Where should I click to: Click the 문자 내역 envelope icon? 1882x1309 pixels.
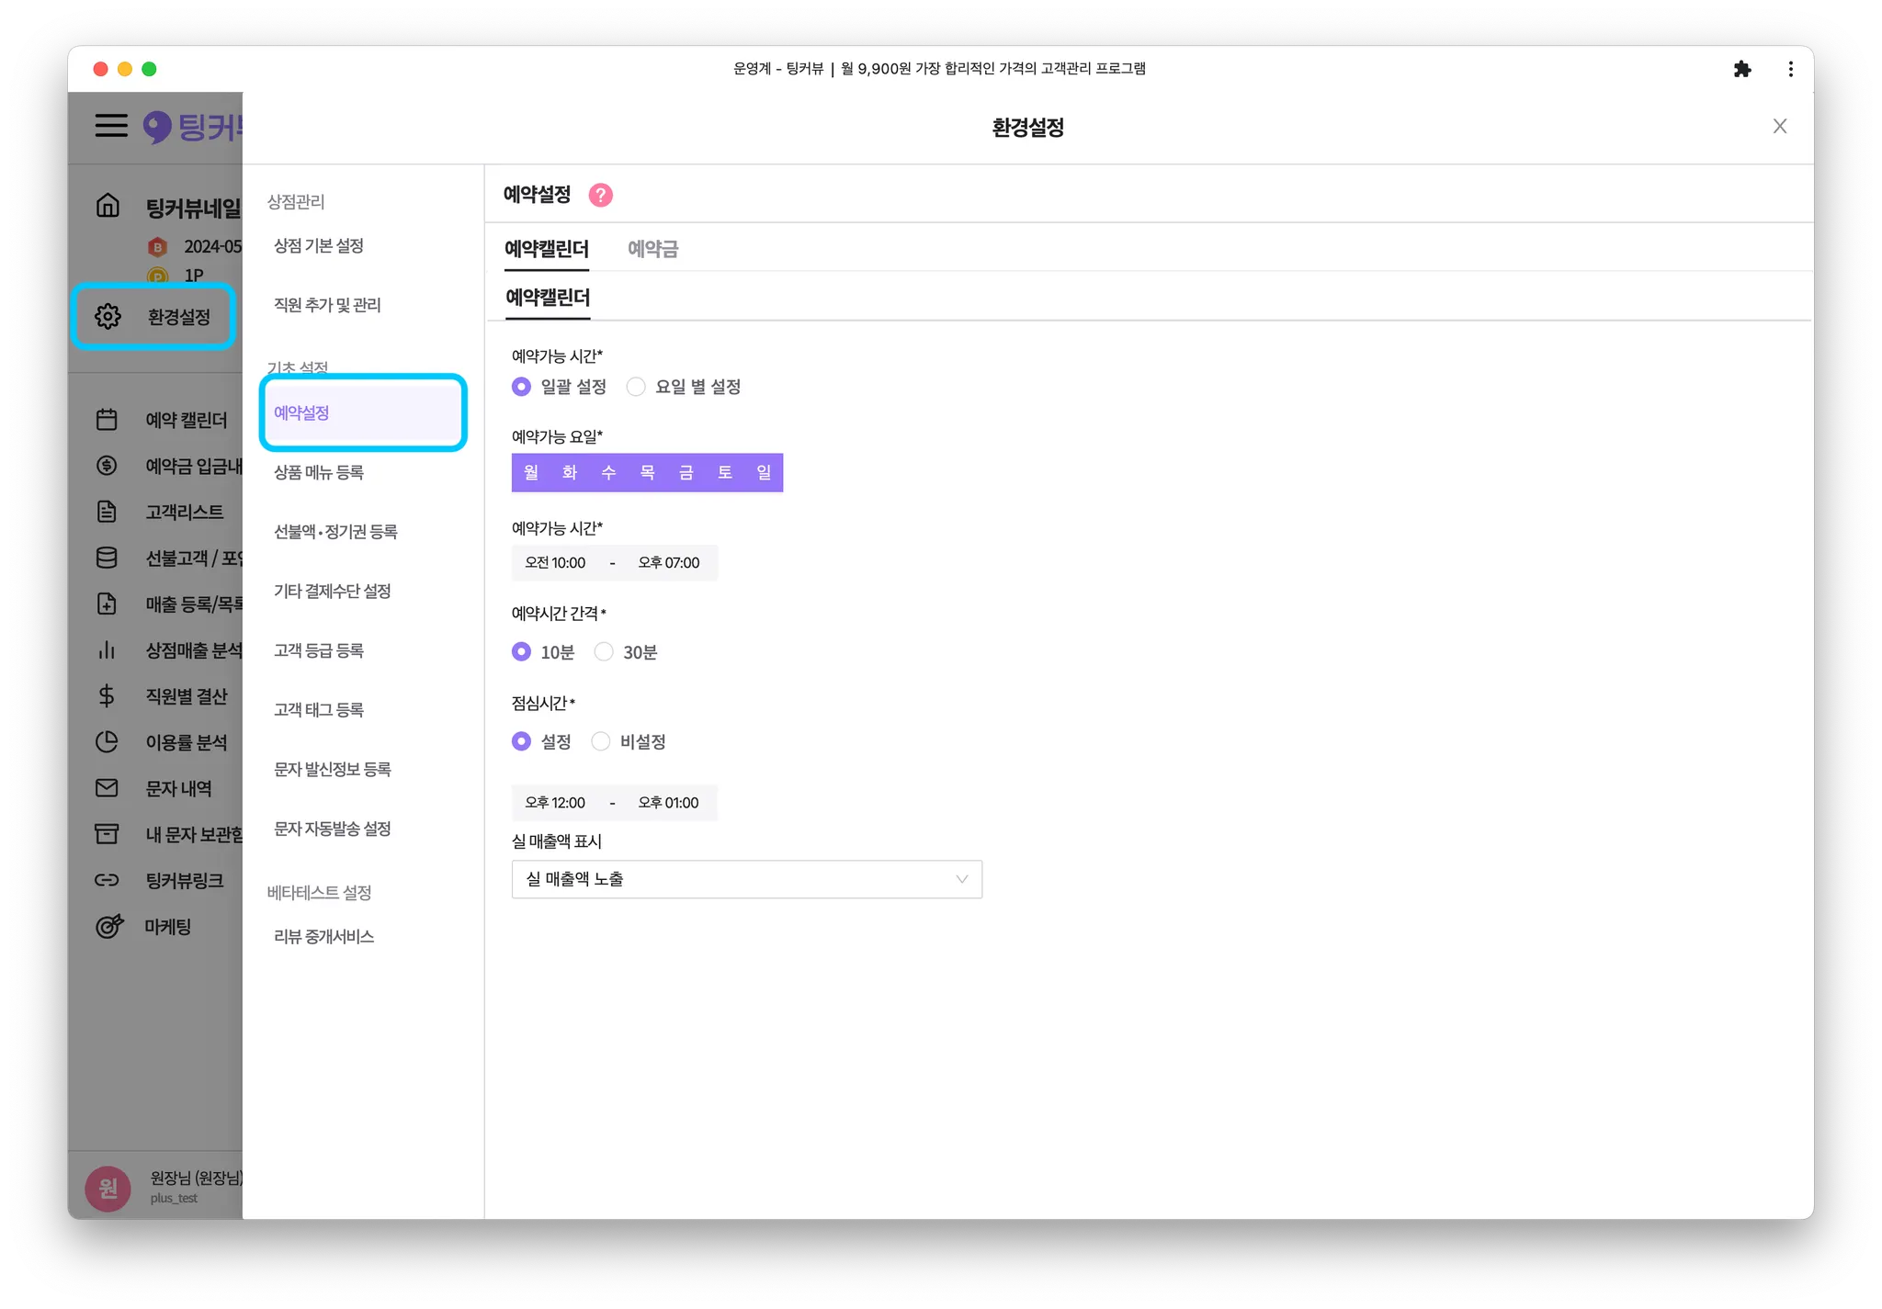click(x=107, y=788)
